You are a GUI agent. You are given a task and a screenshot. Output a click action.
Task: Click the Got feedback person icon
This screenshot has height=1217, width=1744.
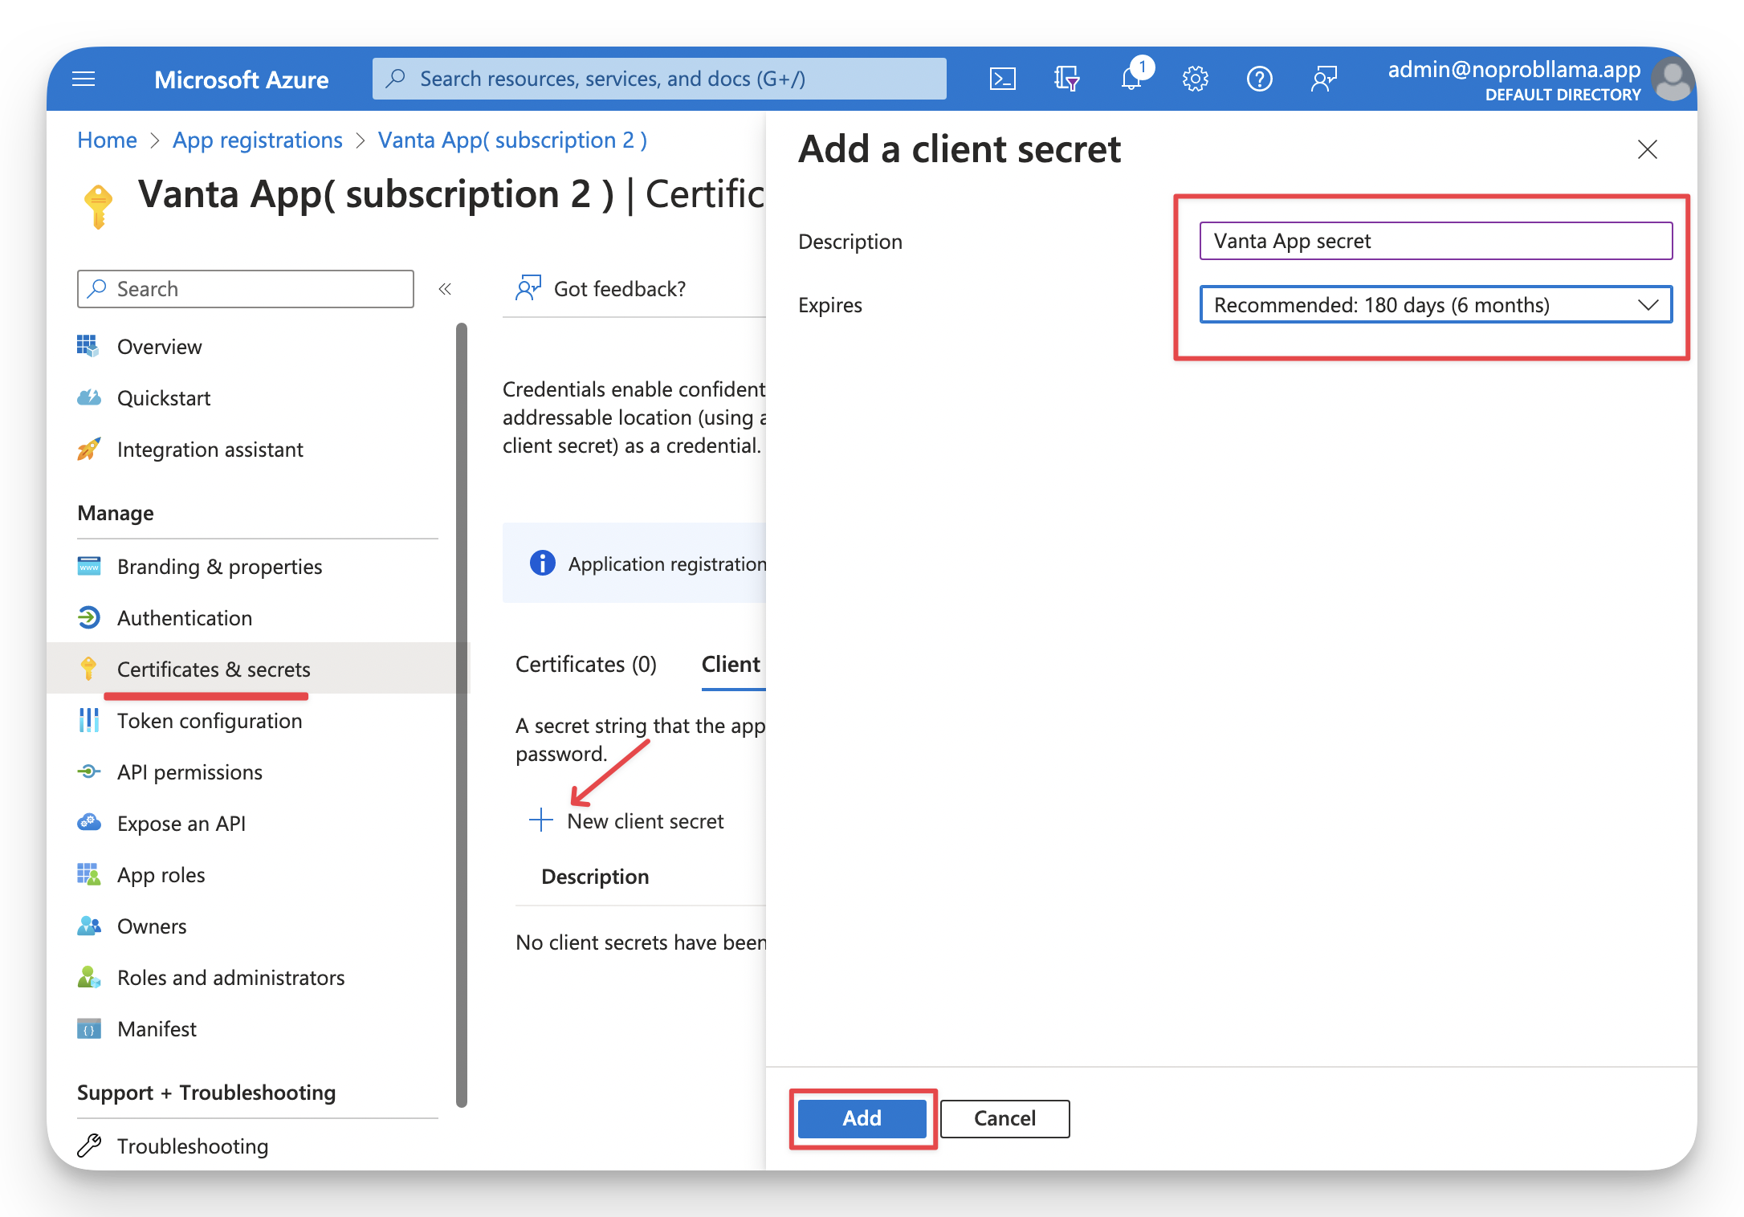pyautogui.click(x=528, y=287)
